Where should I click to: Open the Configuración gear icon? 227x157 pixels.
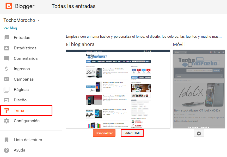point(7,121)
